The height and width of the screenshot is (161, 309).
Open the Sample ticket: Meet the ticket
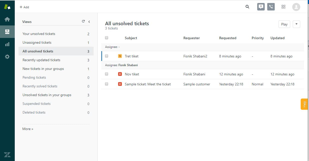(x=148, y=84)
